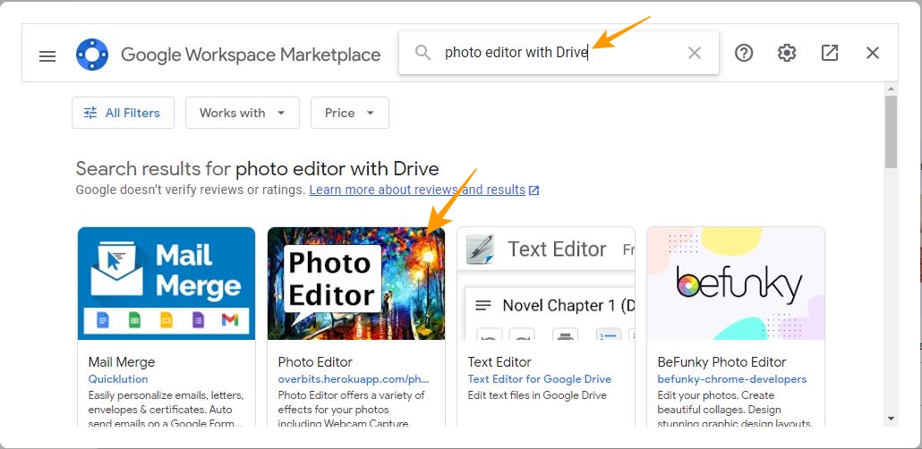Open befunky-chrome-developers link
922x449 pixels.
point(732,379)
